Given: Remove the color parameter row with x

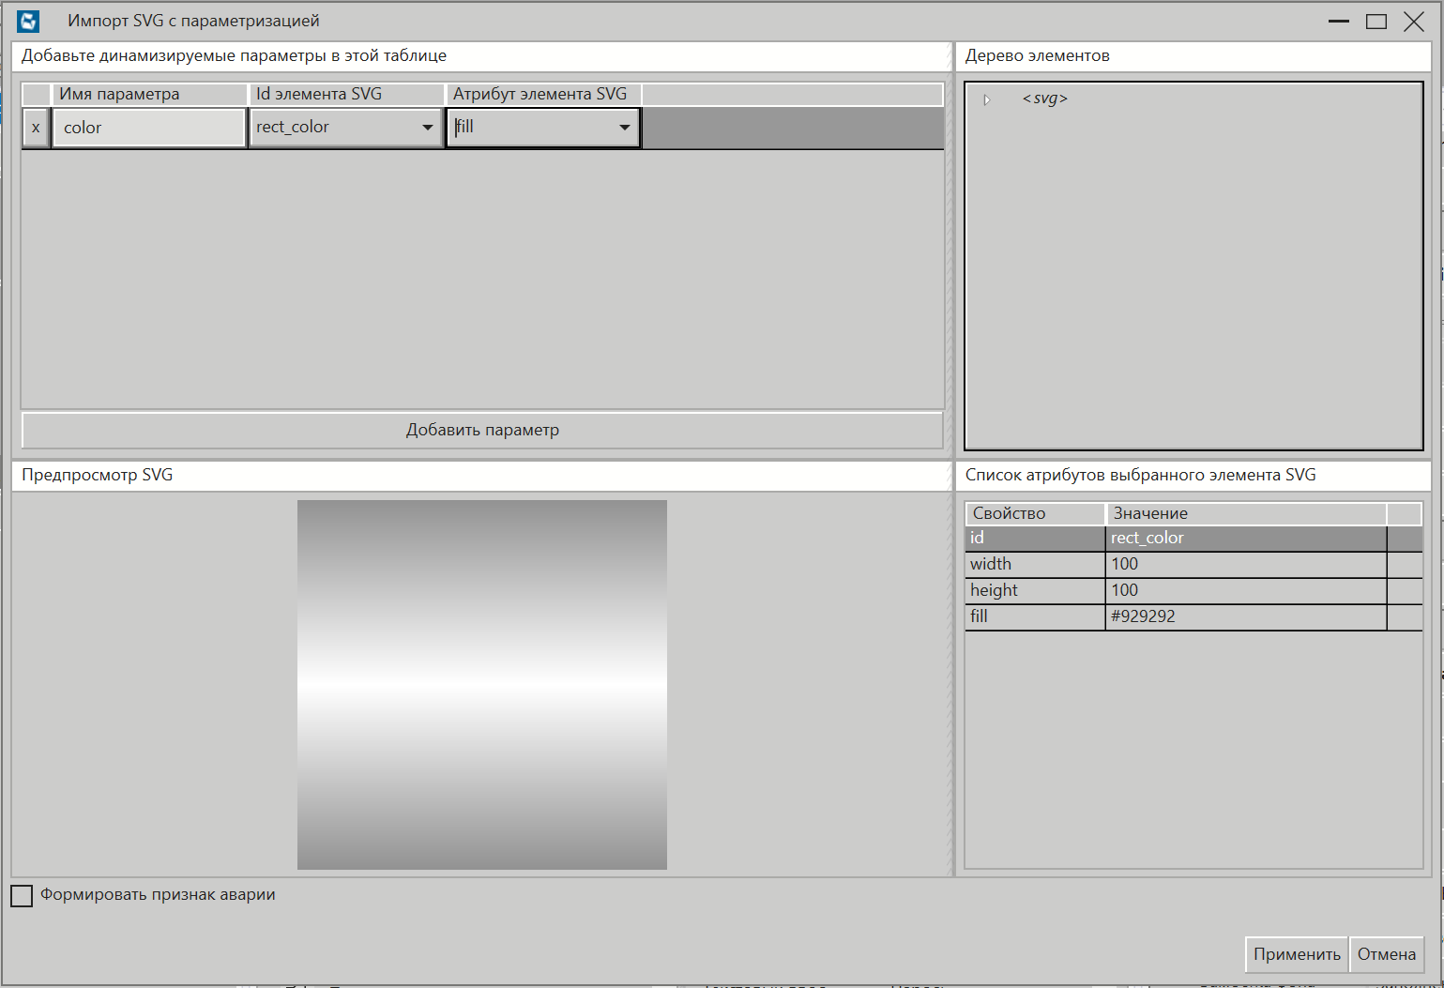Looking at the screenshot, I should tap(36, 128).
